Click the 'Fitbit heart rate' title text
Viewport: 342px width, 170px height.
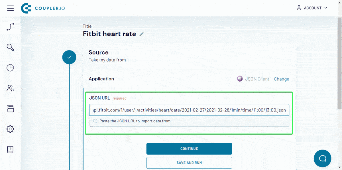click(109, 34)
